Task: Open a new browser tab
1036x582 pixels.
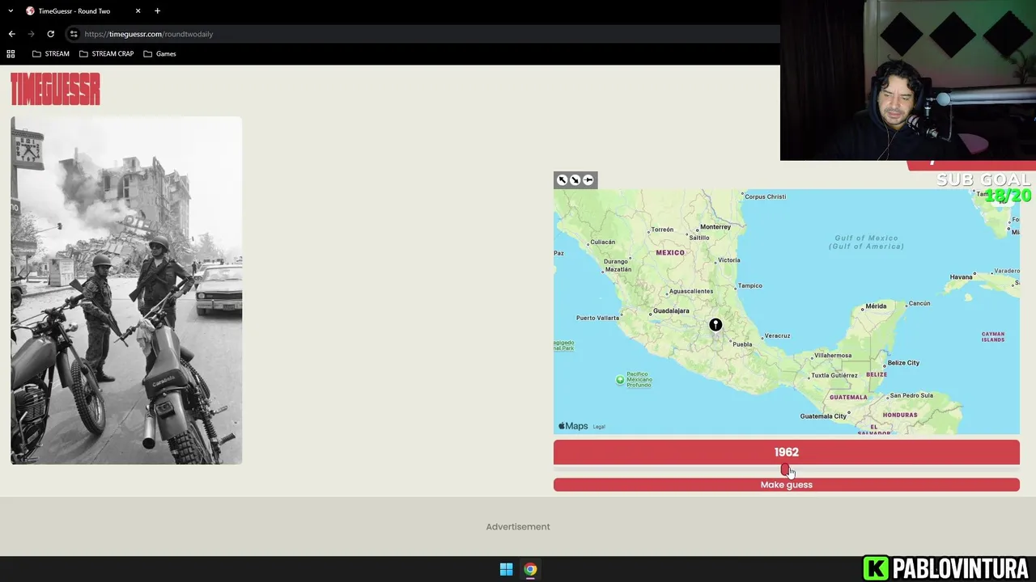Action: (157, 11)
